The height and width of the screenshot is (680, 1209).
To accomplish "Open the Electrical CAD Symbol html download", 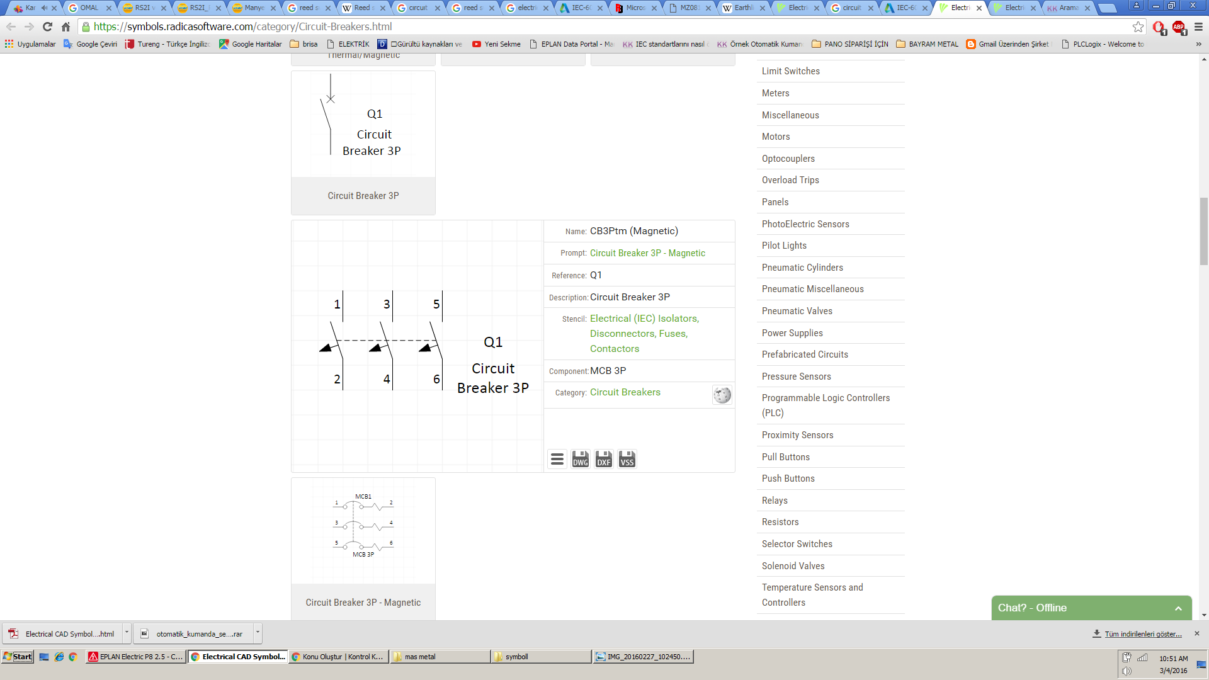I will [62, 633].
